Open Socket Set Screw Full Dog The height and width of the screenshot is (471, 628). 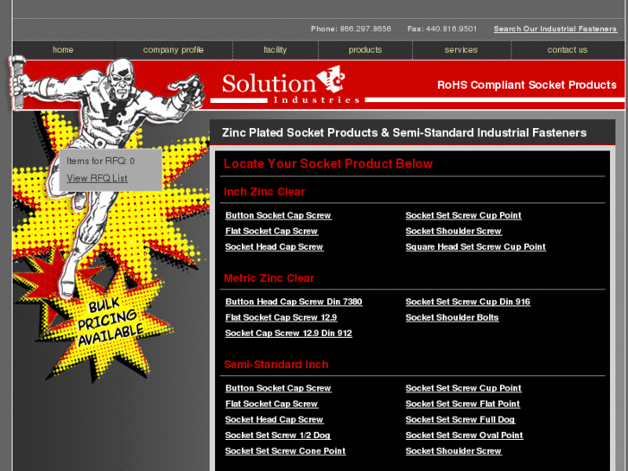460,420
